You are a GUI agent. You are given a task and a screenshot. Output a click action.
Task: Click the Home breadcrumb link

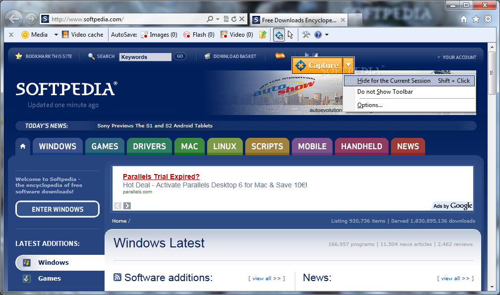tap(119, 221)
